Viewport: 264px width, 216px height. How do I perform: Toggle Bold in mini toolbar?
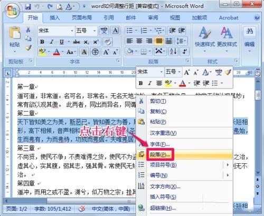point(140,83)
